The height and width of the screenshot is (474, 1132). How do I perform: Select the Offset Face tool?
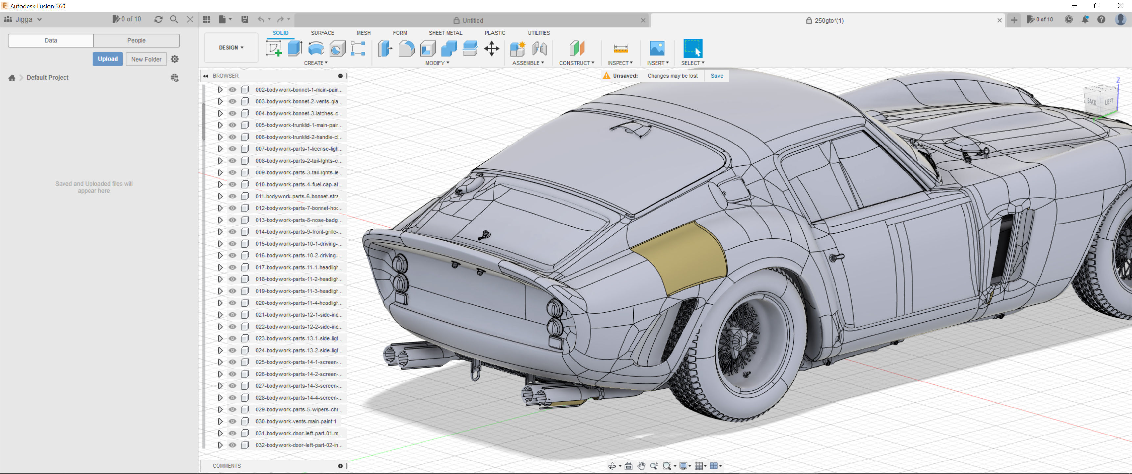tap(470, 48)
